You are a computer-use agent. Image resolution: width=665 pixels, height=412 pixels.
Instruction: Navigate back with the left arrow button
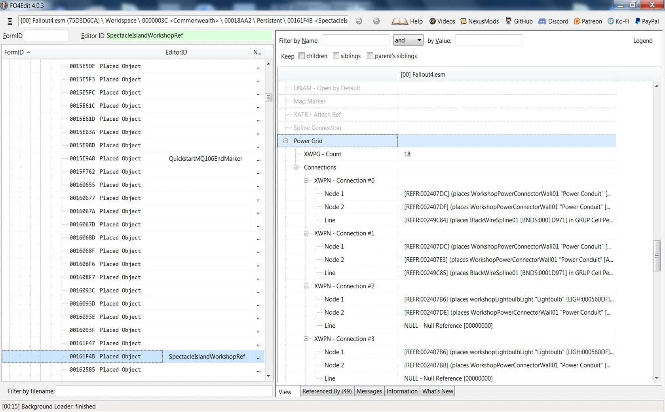pyautogui.click(x=359, y=21)
